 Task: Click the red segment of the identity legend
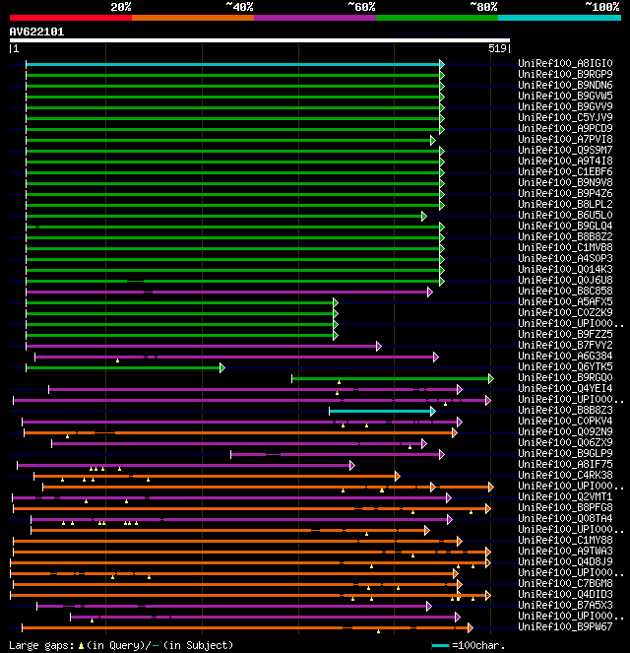click(71, 18)
